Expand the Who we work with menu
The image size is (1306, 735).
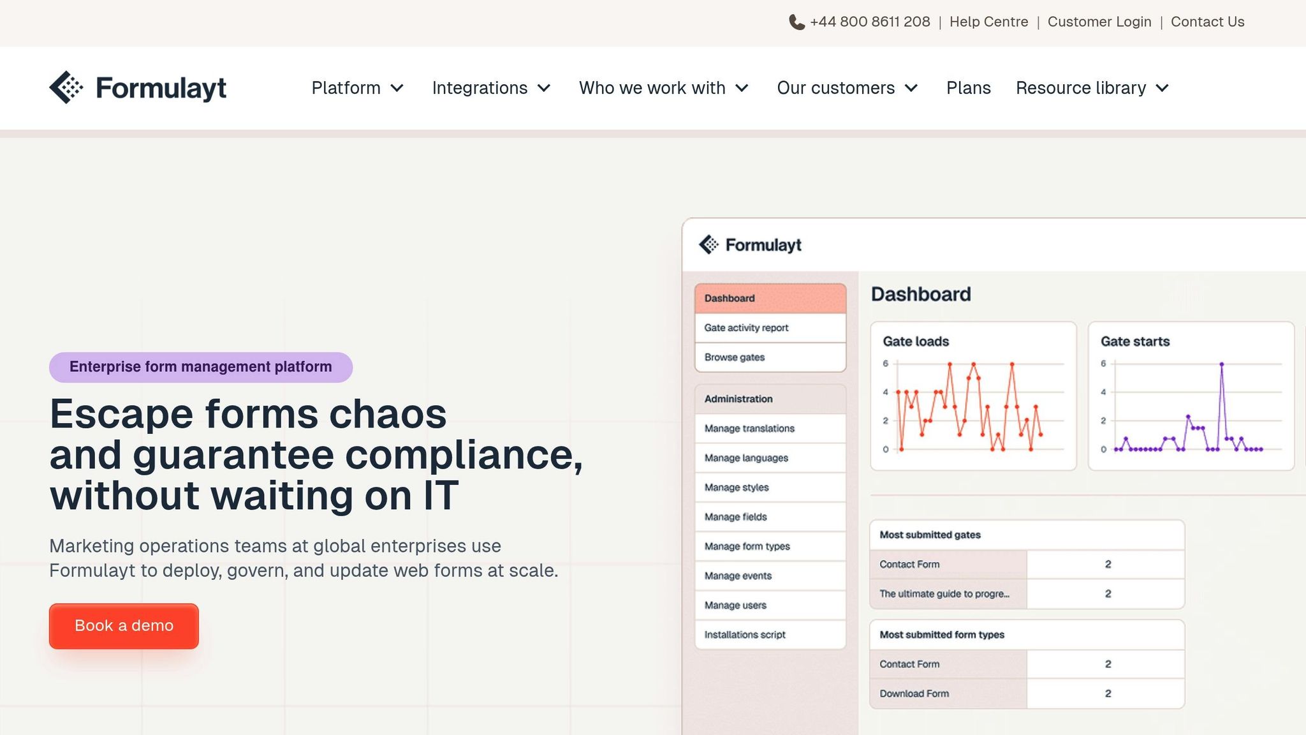click(x=663, y=88)
